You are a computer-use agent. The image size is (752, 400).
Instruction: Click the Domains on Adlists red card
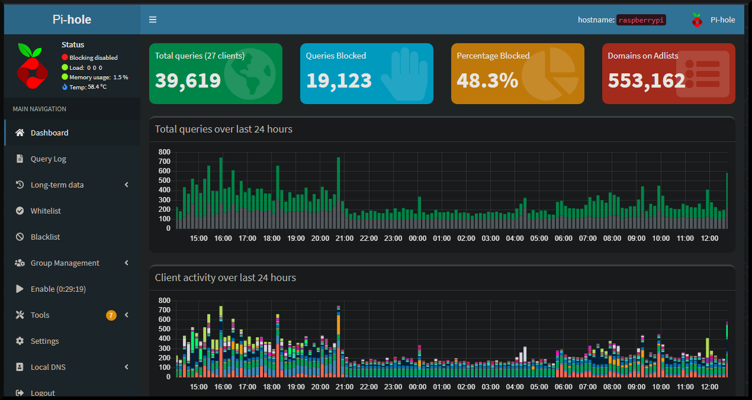tap(669, 73)
